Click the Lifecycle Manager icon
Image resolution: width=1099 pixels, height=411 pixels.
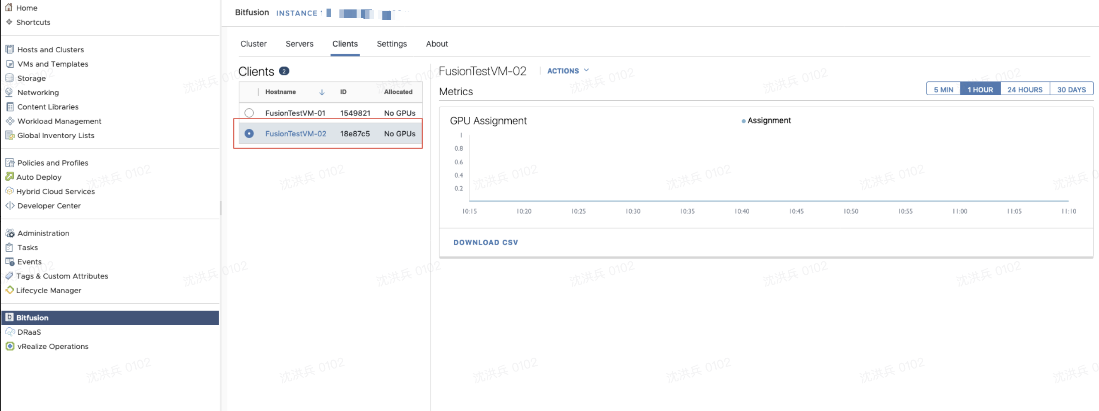click(x=9, y=290)
